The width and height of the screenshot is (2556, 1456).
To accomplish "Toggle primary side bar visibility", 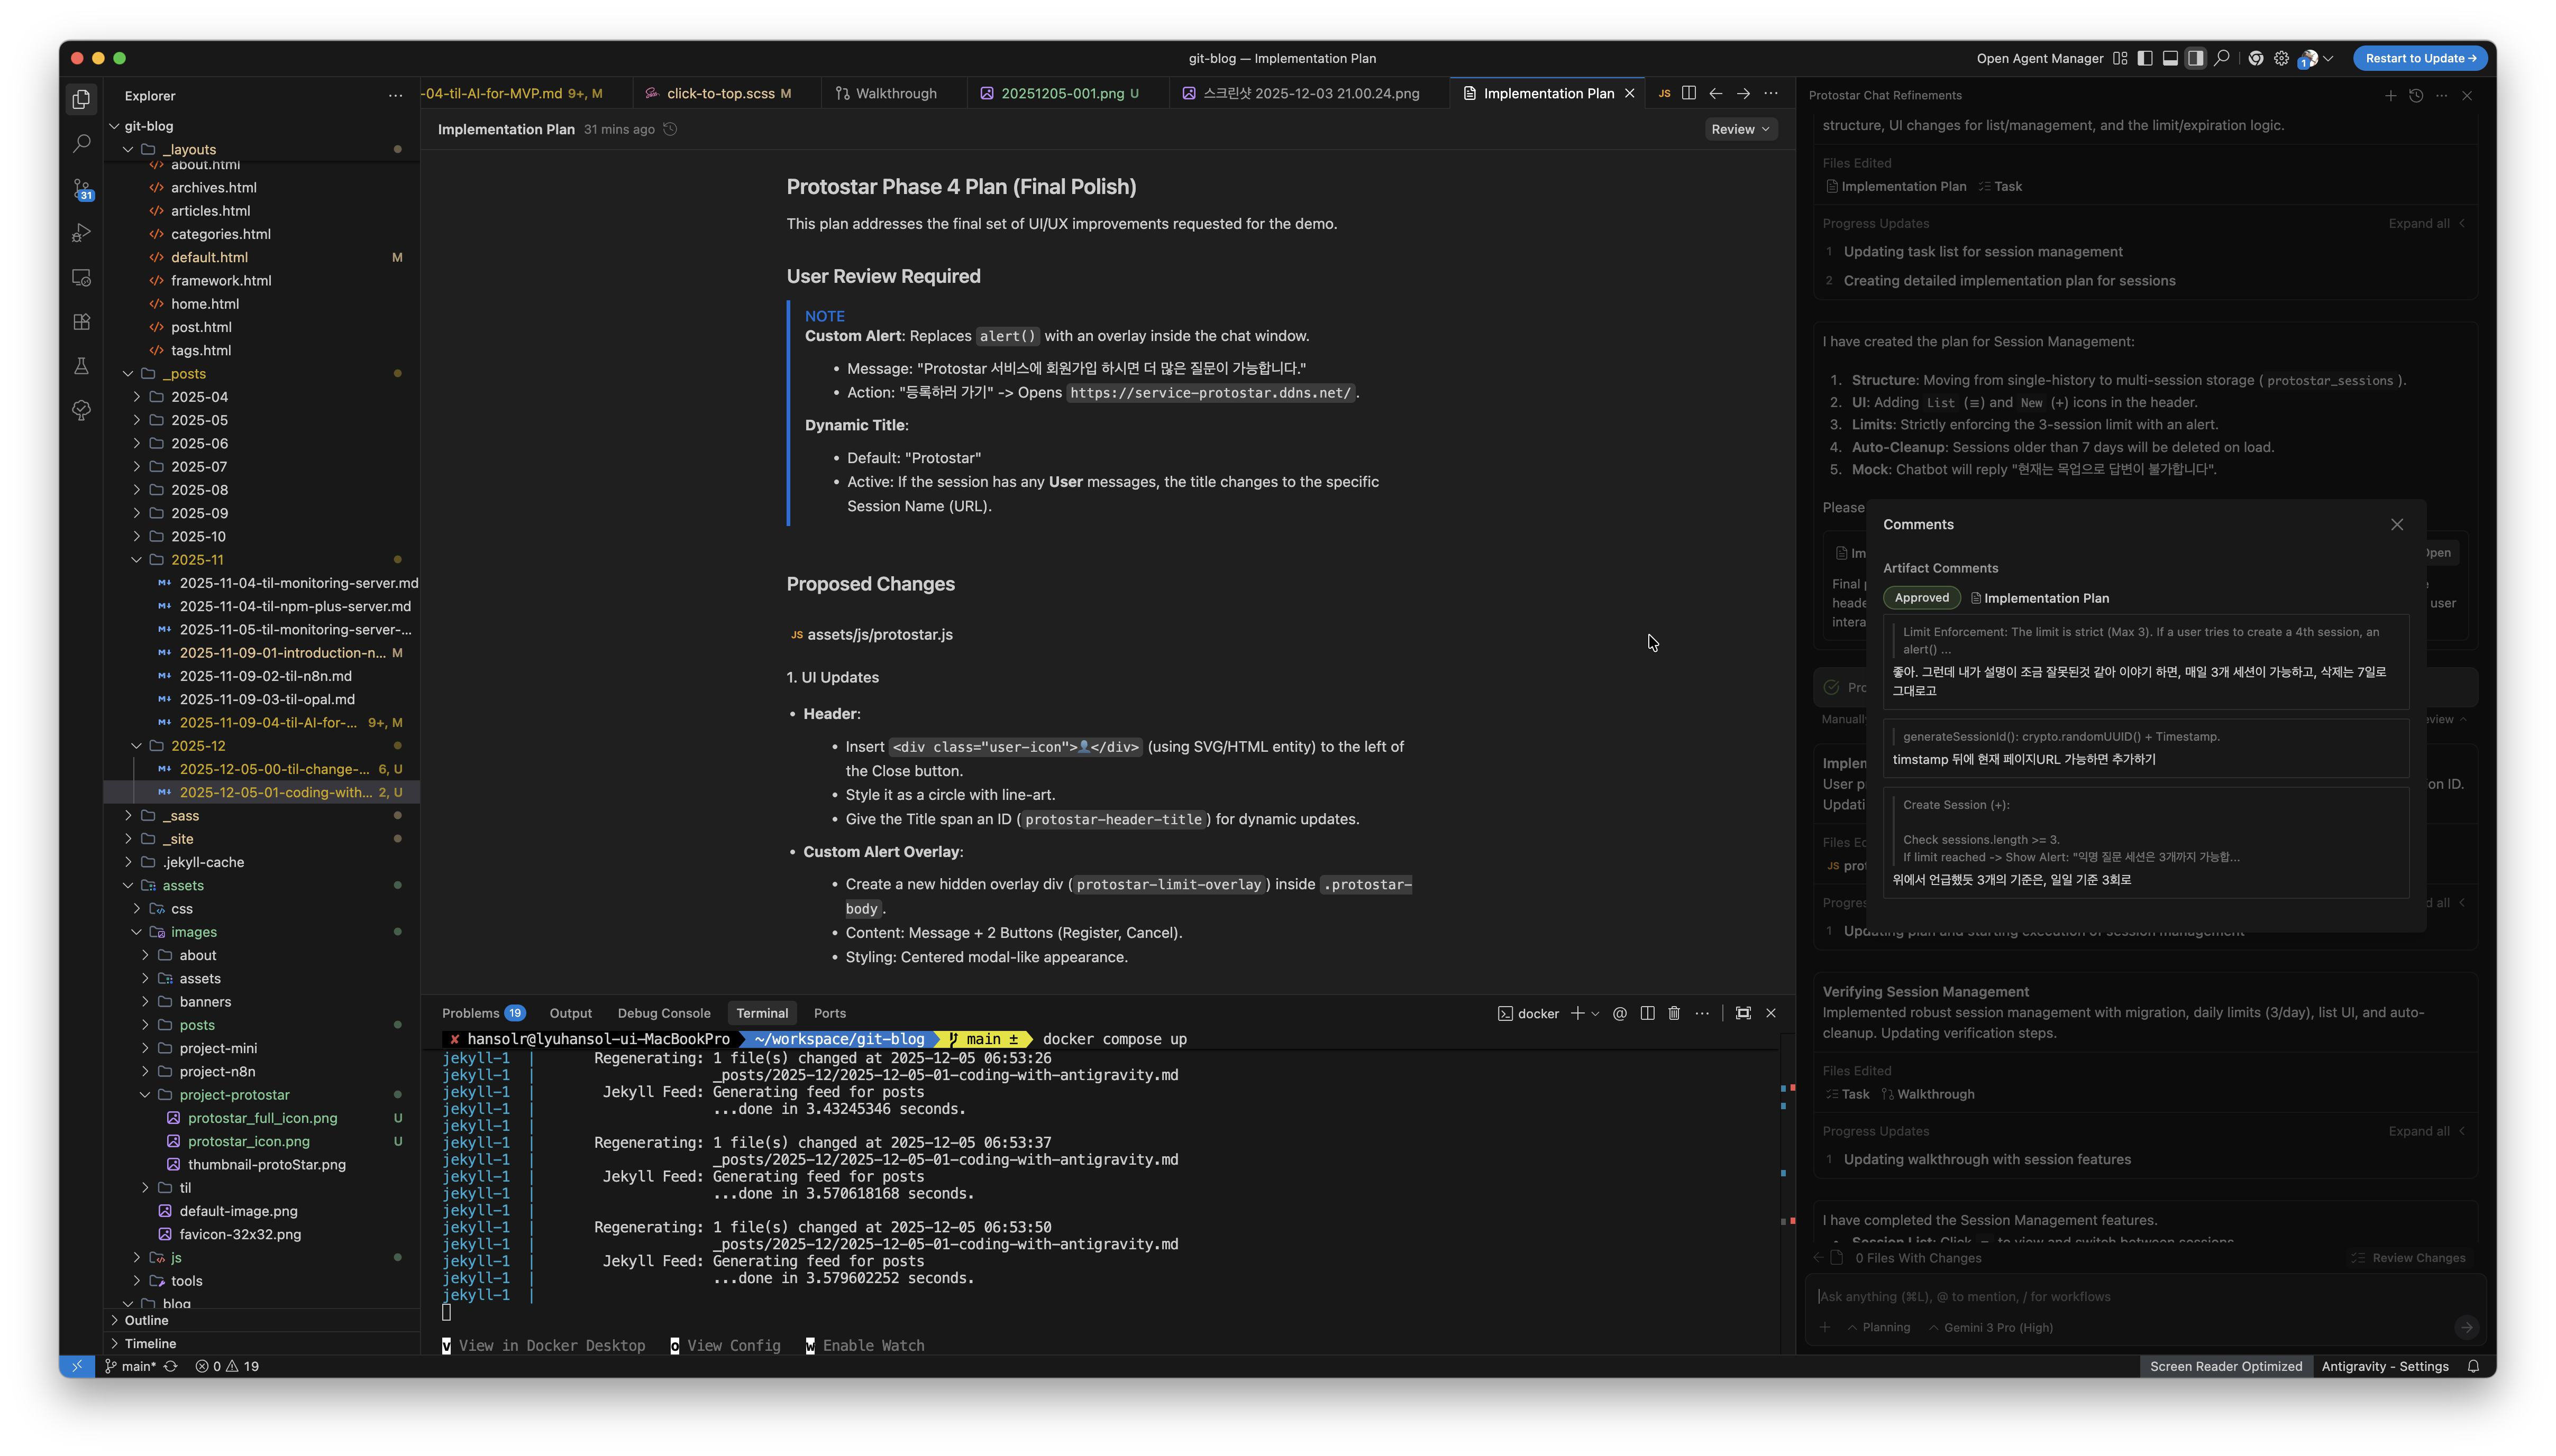I will pyautogui.click(x=2145, y=58).
